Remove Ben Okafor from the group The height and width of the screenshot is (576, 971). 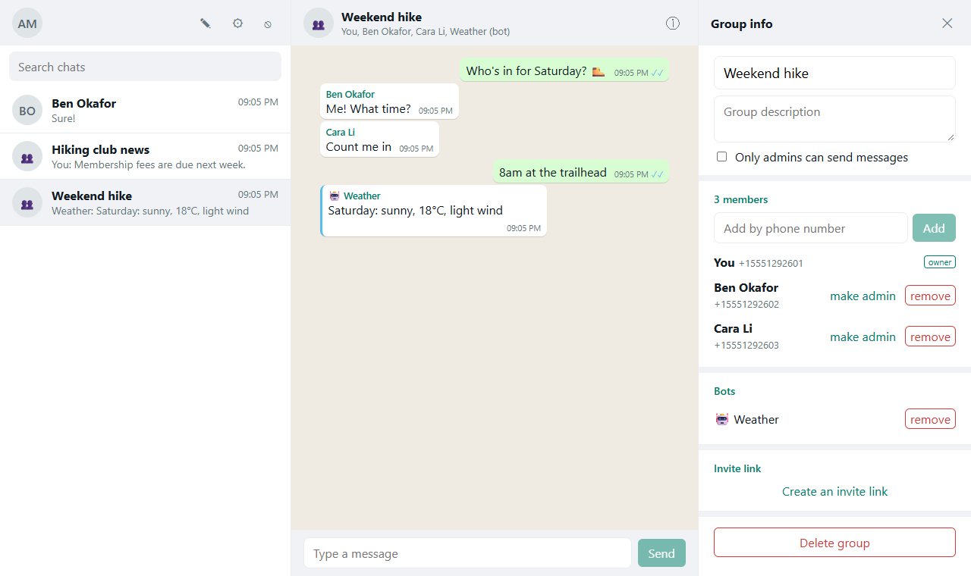tap(930, 296)
